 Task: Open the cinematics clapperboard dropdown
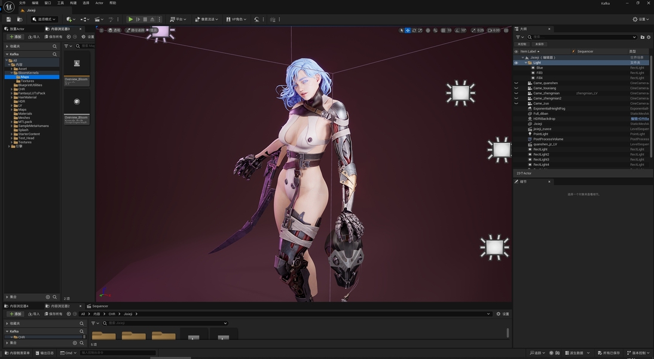point(99,19)
